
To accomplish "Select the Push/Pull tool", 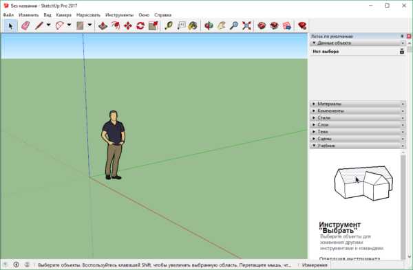I will point(103,26).
